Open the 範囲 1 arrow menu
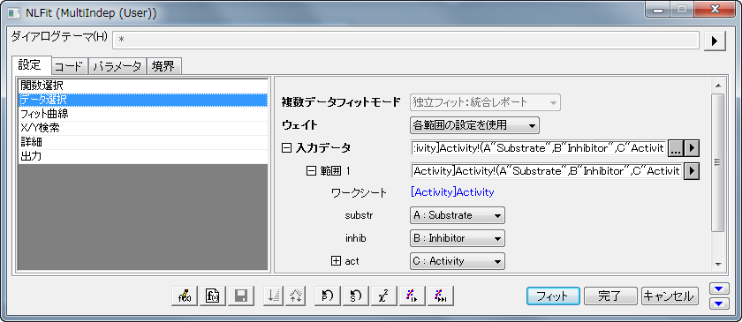Screen dimensions: 742x322 coord(692,170)
